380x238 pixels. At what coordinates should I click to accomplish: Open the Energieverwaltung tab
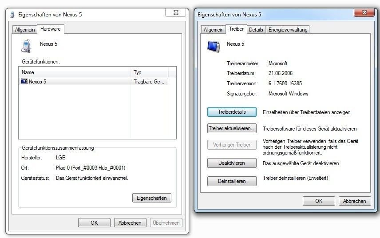coord(288,30)
